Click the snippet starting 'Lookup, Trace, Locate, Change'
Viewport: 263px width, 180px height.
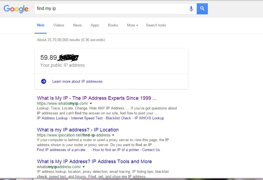click(107, 111)
